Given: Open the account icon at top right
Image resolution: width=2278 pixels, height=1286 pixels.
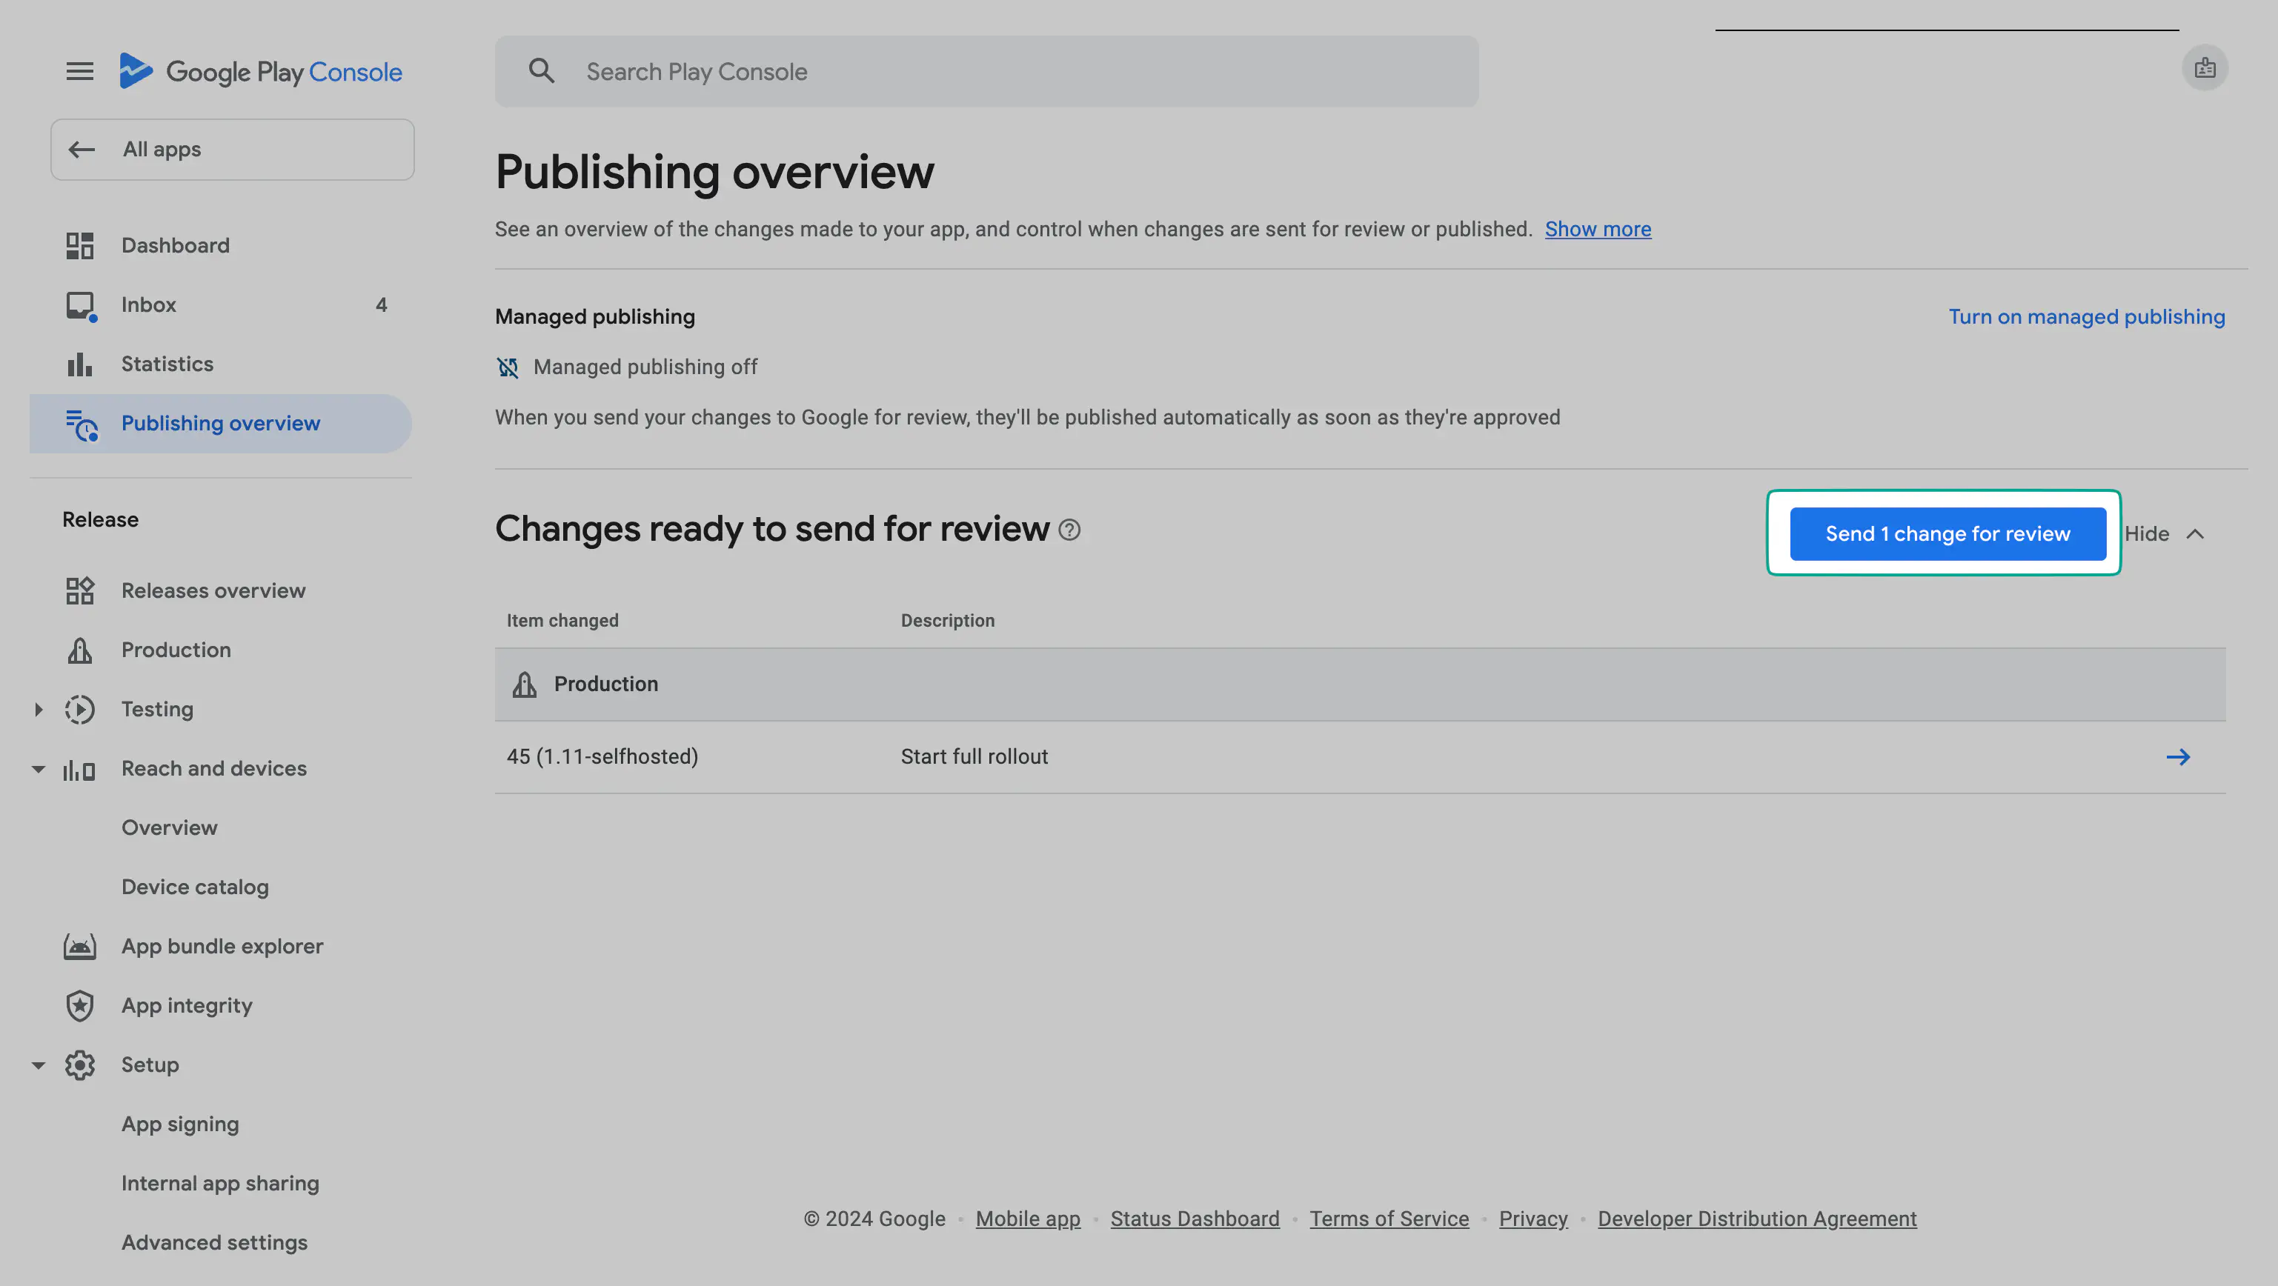Looking at the screenshot, I should click(2204, 68).
